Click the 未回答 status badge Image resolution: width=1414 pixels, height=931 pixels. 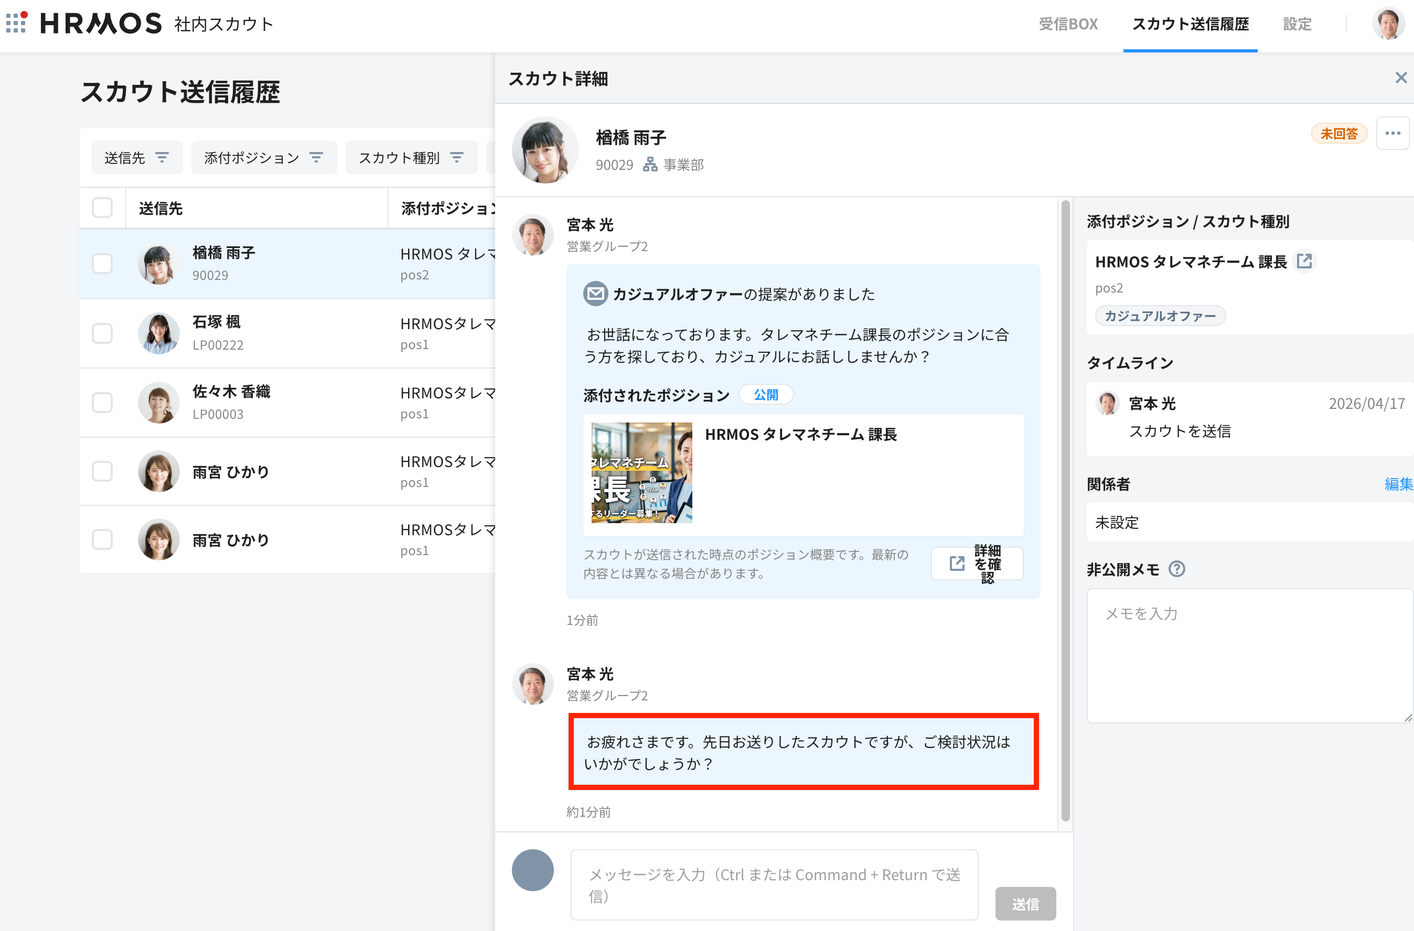(1339, 134)
